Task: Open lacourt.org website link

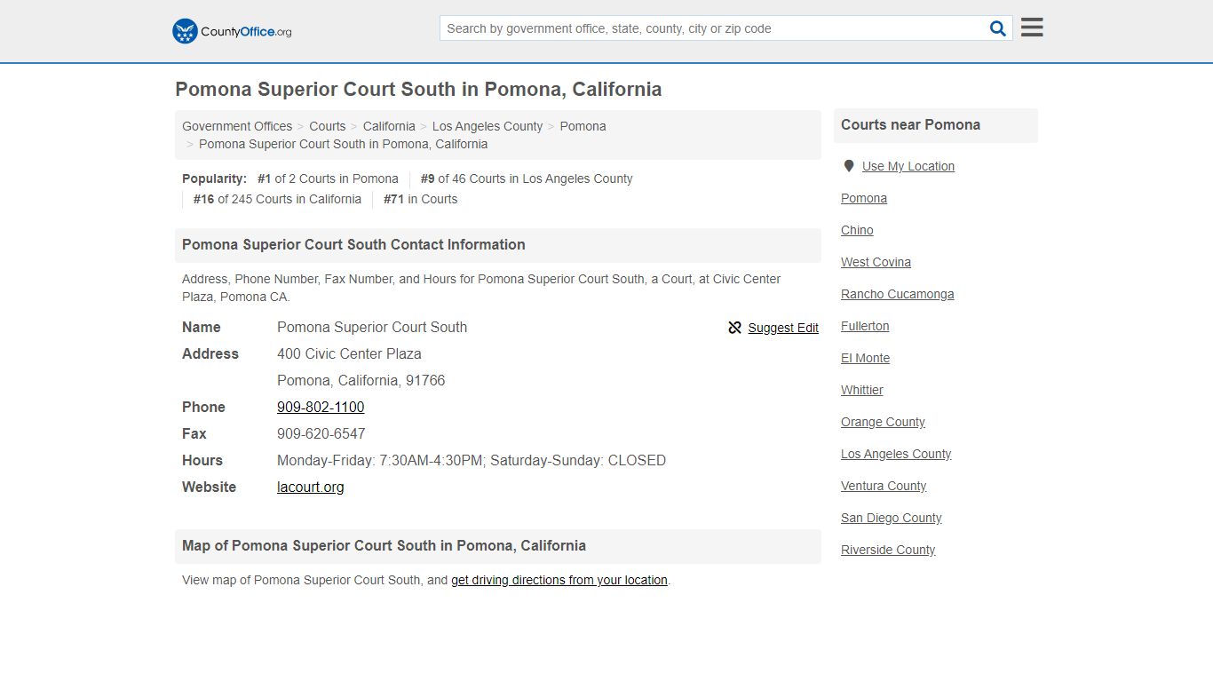Action: click(310, 487)
